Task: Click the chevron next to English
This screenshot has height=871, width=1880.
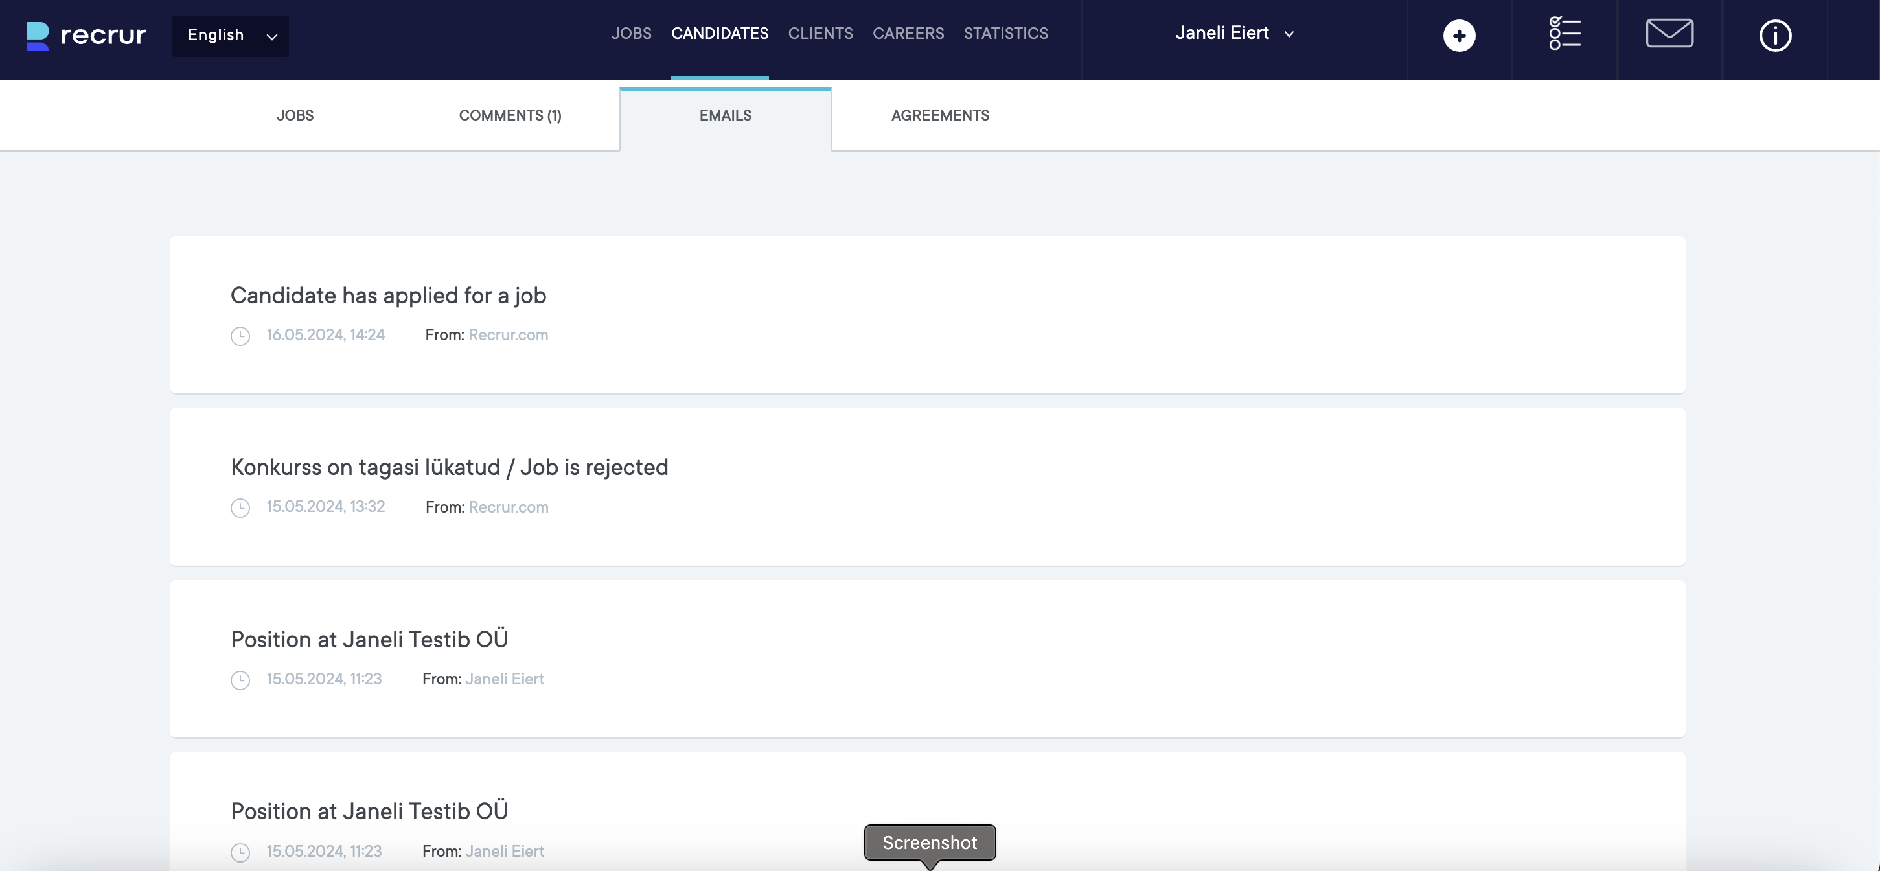Action: point(271,36)
